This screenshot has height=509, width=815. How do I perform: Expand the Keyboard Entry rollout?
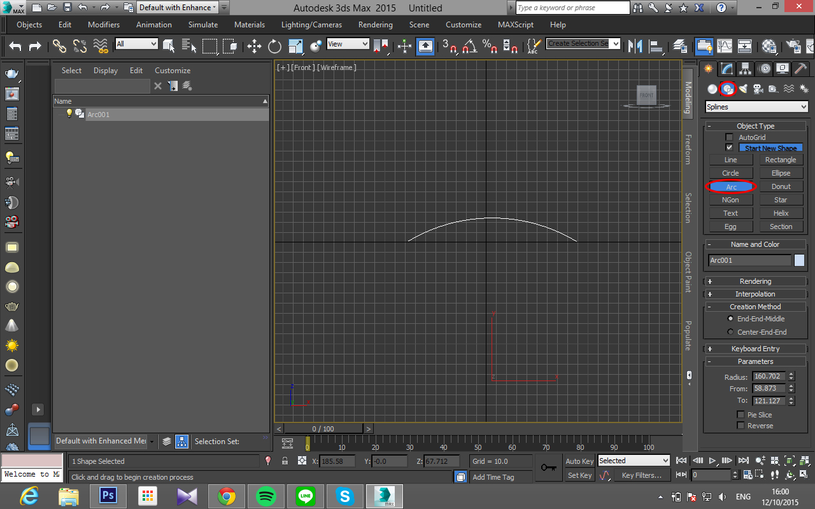(755, 349)
